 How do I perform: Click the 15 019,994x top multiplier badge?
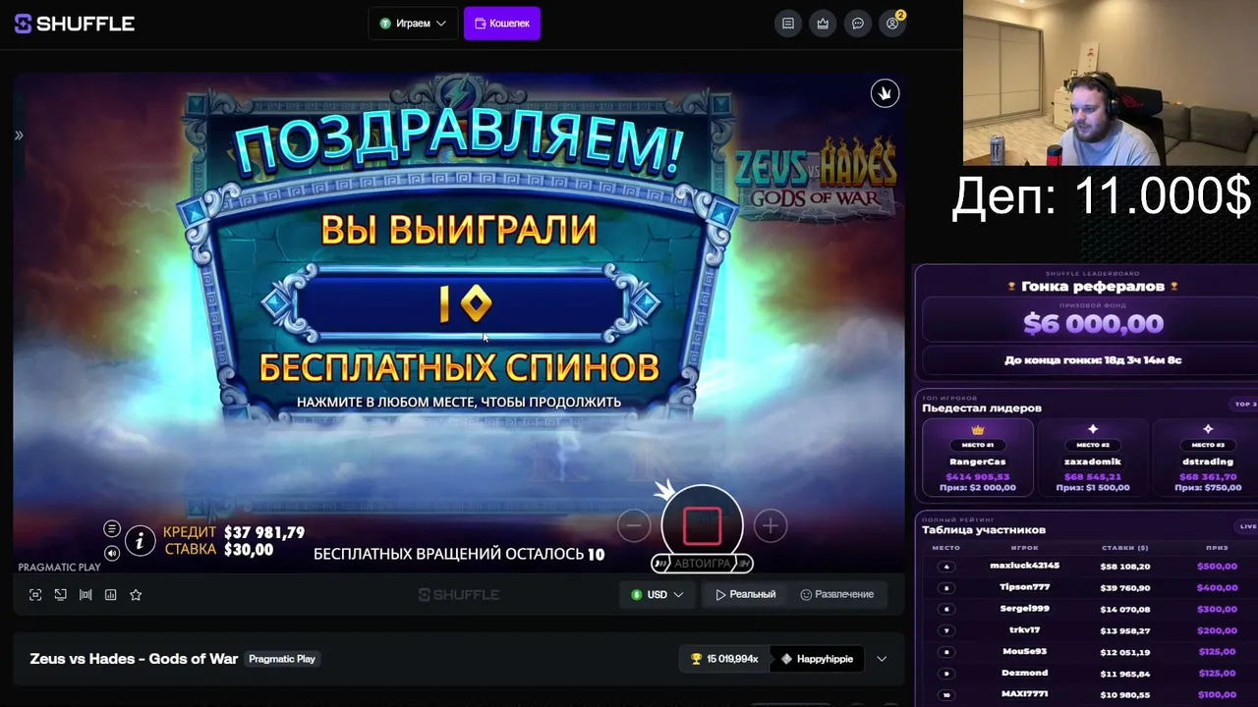point(724,659)
